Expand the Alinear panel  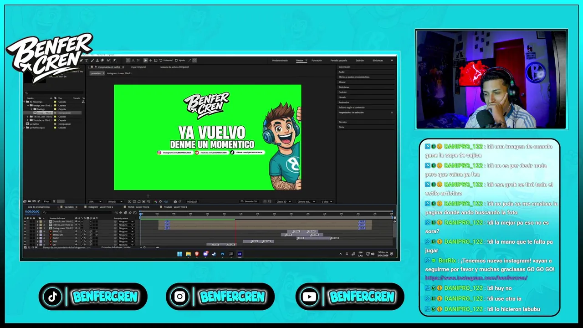pos(342,82)
